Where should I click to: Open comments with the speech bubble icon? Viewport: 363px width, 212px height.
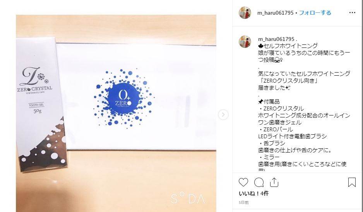[x=259, y=182]
